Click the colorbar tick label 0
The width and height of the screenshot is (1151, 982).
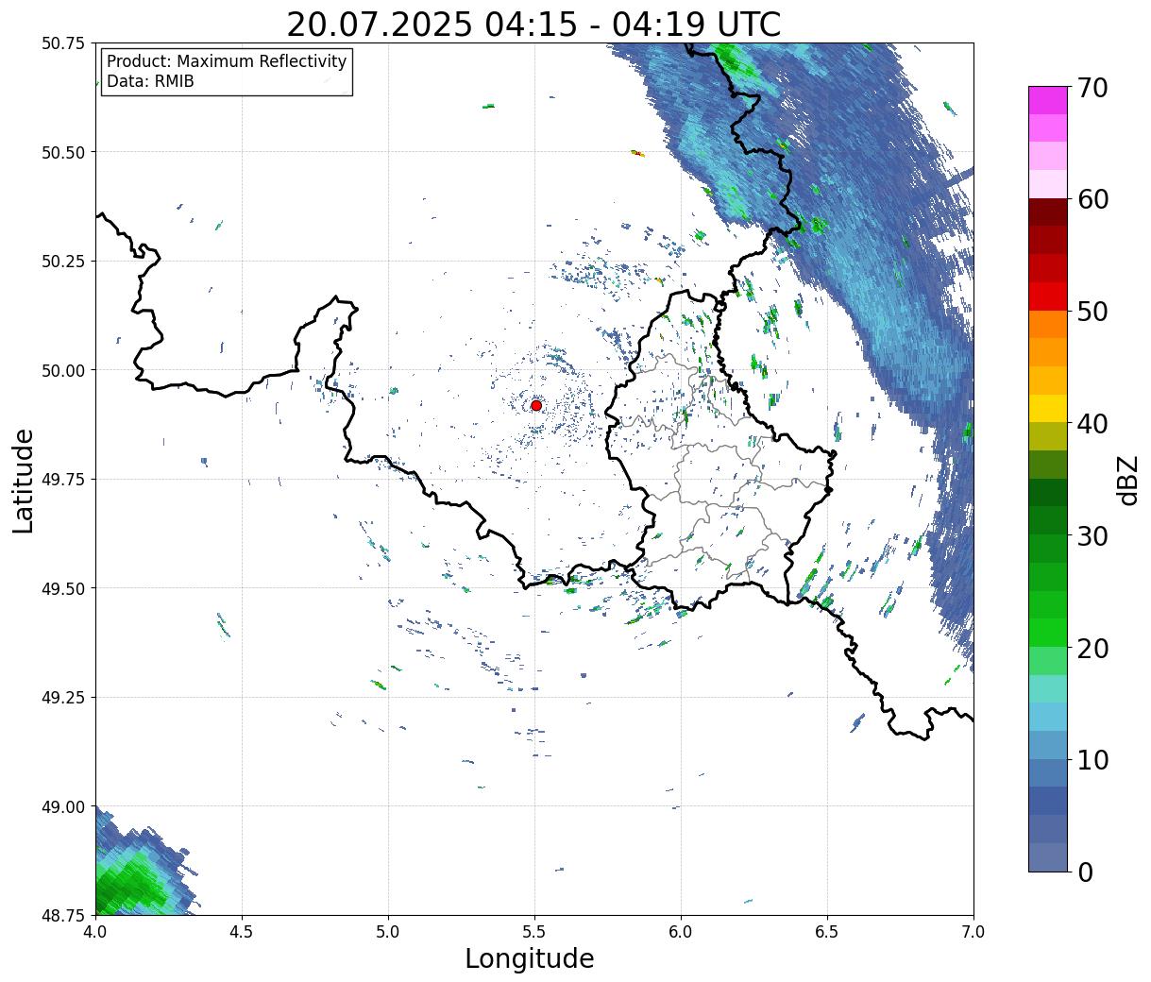(1084, 872)
